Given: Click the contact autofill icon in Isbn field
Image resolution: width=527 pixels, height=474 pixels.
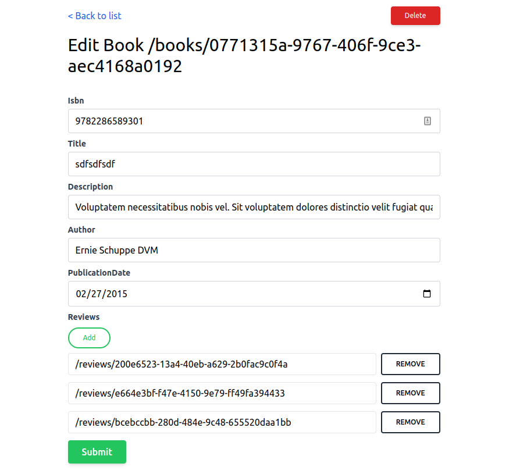Looking at the screenshot, I should click(427, 121).
